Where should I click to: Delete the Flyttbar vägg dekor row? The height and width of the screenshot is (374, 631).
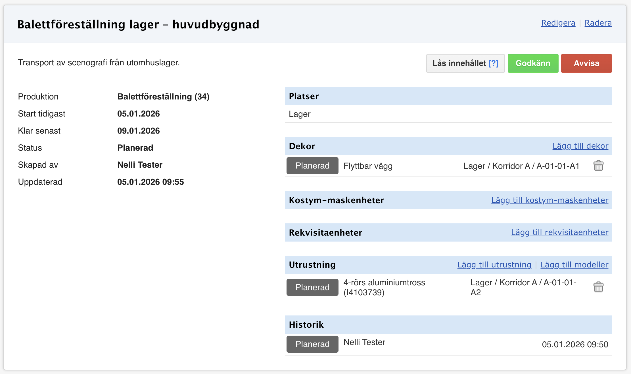click(598, 166)
